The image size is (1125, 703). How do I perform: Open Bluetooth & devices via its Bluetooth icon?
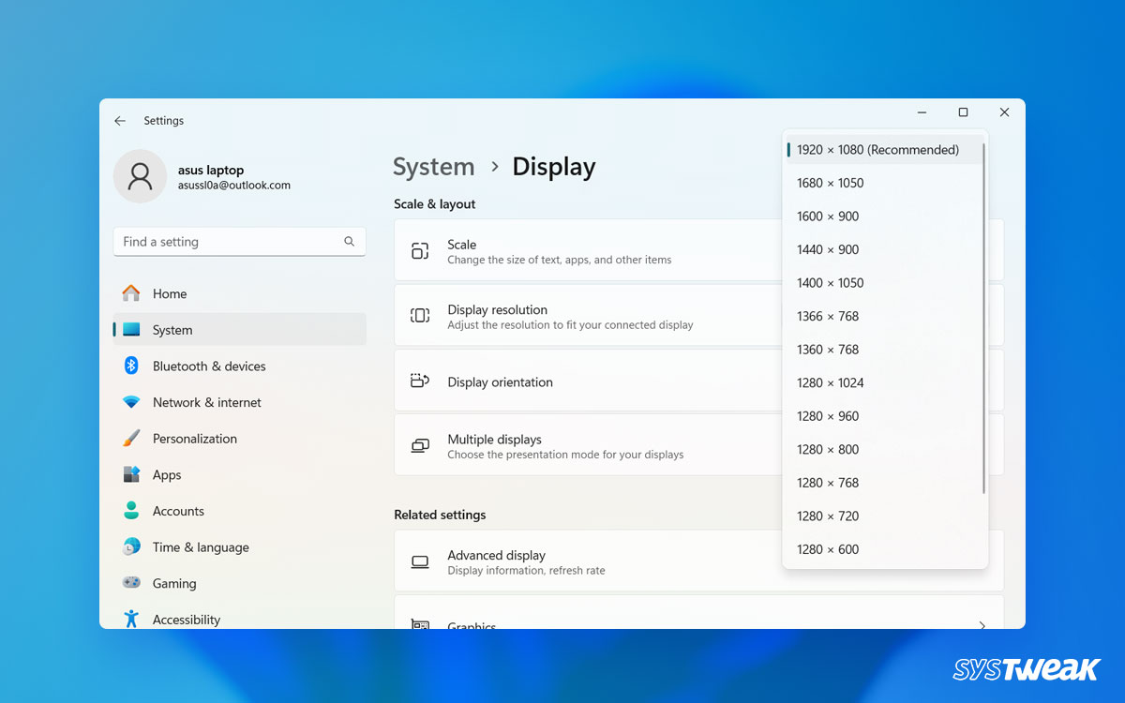131,366
